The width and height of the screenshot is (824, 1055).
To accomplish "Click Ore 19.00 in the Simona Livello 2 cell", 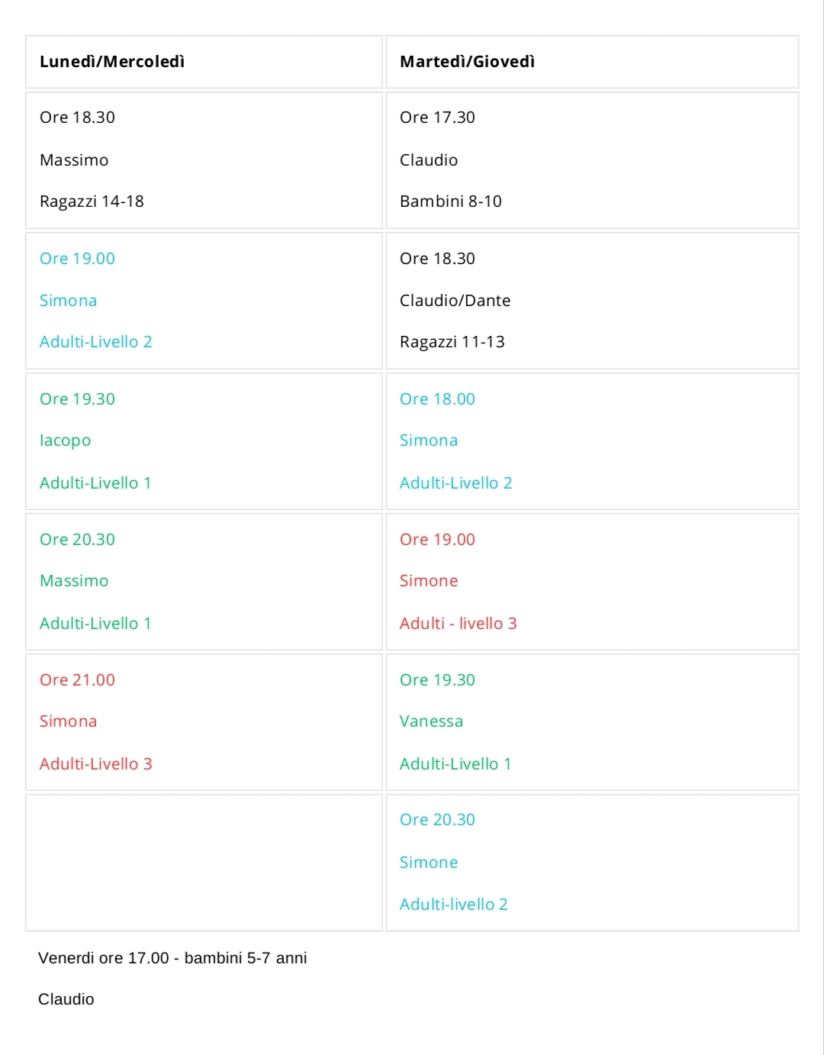I will tap(77, 259).
